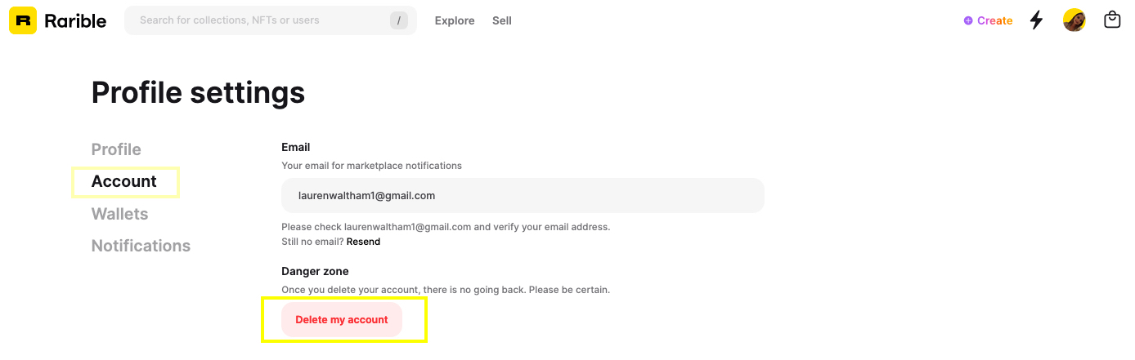The height and width of the screenshot is (360, 1135).
Task: Click the Profile settings page heading
Action: [198, 93]
